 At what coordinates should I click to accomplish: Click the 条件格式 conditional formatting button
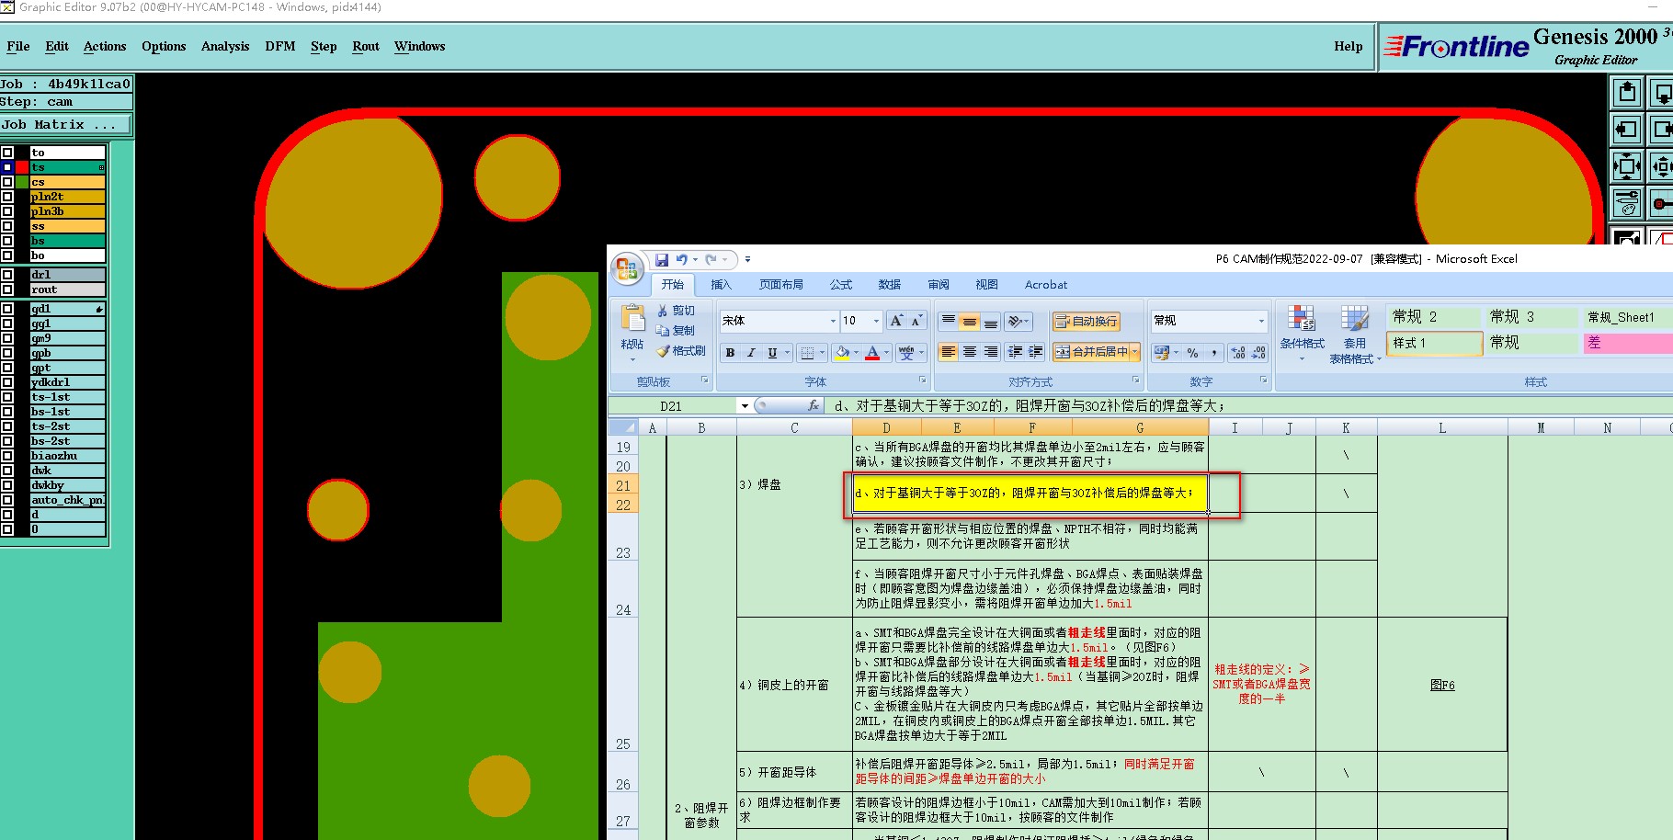tap(1302, 334)
